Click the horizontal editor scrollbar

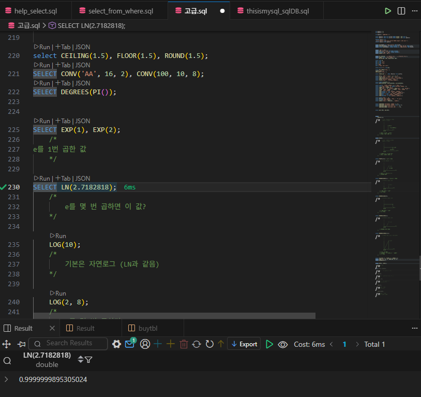pyautogui.click(x=174, y=316)
